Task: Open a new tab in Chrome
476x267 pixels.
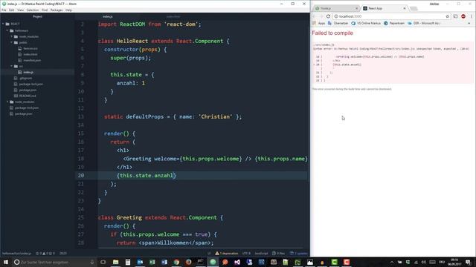Action: [x=414, y=8]
